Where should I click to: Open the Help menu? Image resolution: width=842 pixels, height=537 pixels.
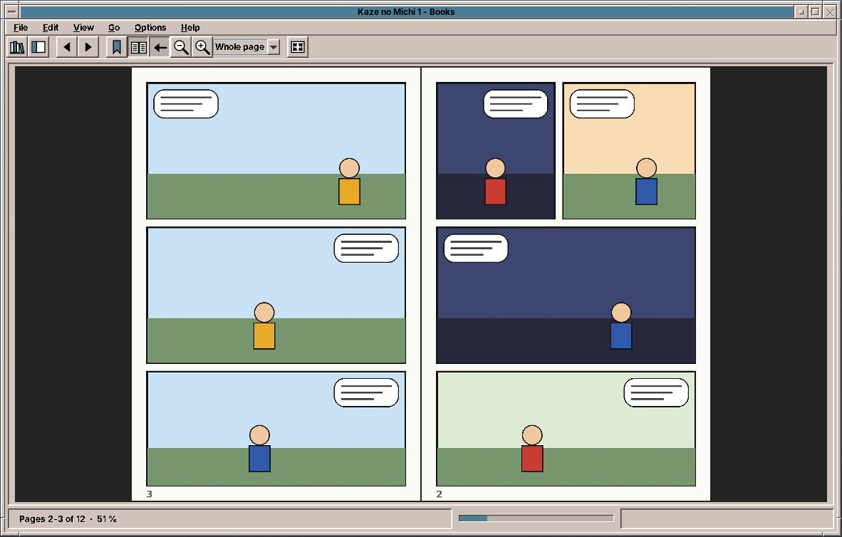coord(190,27)
